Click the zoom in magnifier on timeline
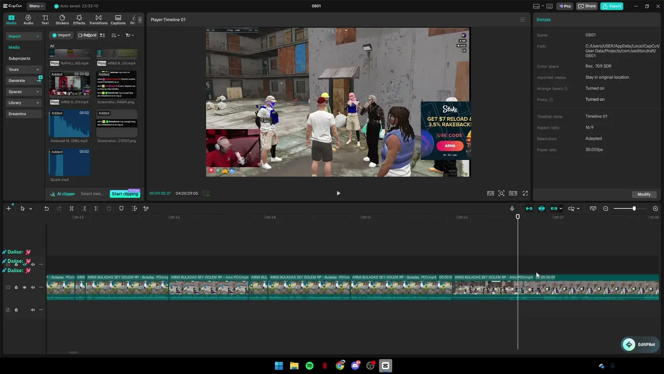Image resolution: width=664 pixels, height=374 pixels. point(655,208)
